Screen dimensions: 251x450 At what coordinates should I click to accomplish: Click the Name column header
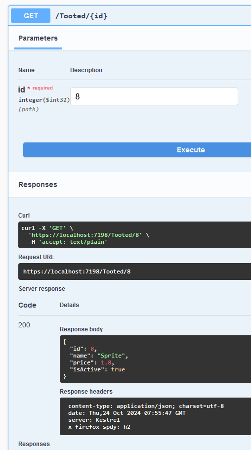(26, 70)
